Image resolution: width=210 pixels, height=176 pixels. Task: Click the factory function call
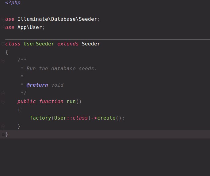coord(40,118)
